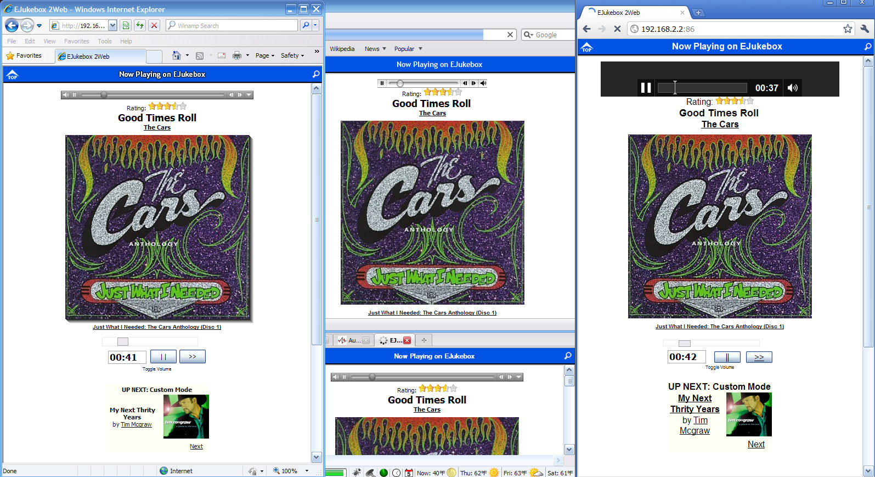Click the calendar icon in bottom status bar
The width and height of the screenshot is (875, 477).
[409, 473]
